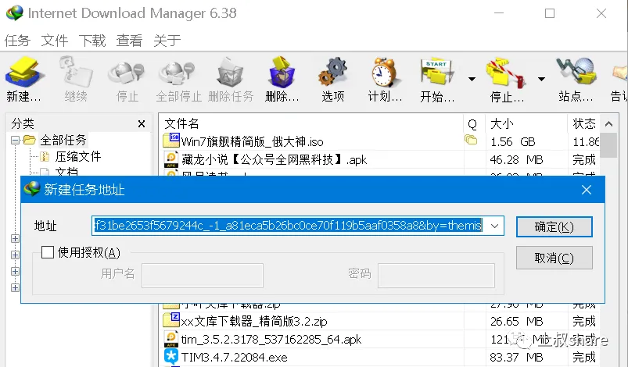Click the Stop queue (停止...) icon

507,79
